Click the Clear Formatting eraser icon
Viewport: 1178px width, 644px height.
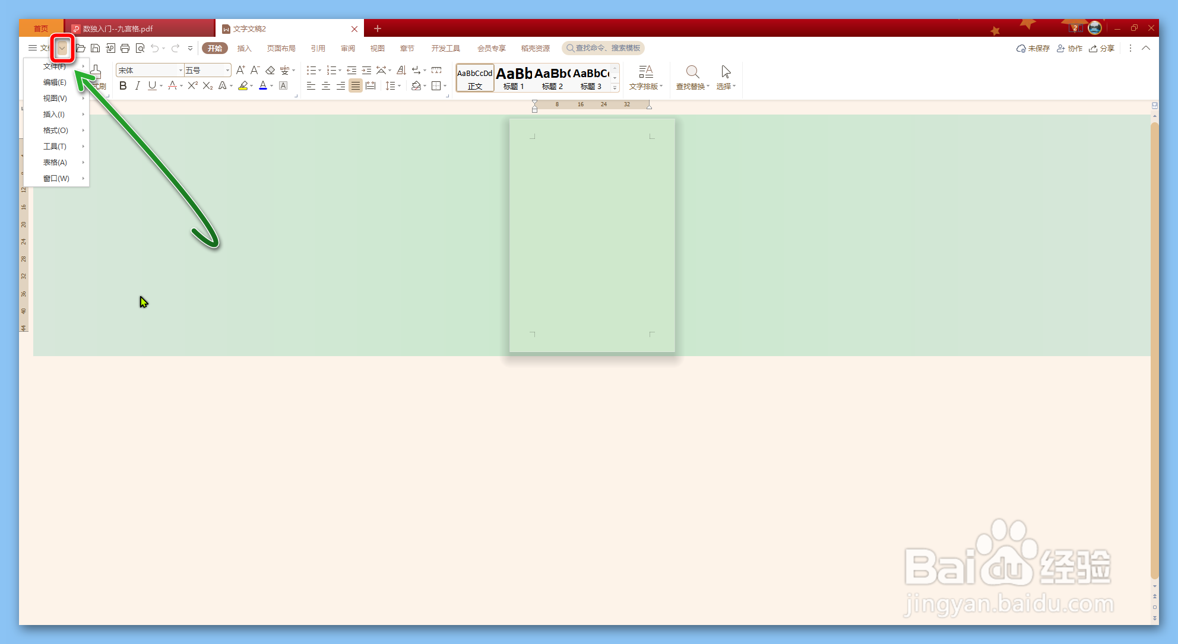tap(270, 70)
